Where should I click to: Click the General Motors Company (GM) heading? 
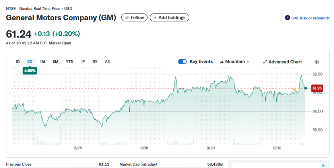tap(61, 17)
